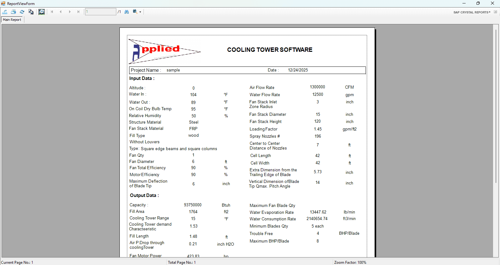Click the Applied company logo
Image resolution: width=500 pixels, height=265 pixels.
(165, 52)
